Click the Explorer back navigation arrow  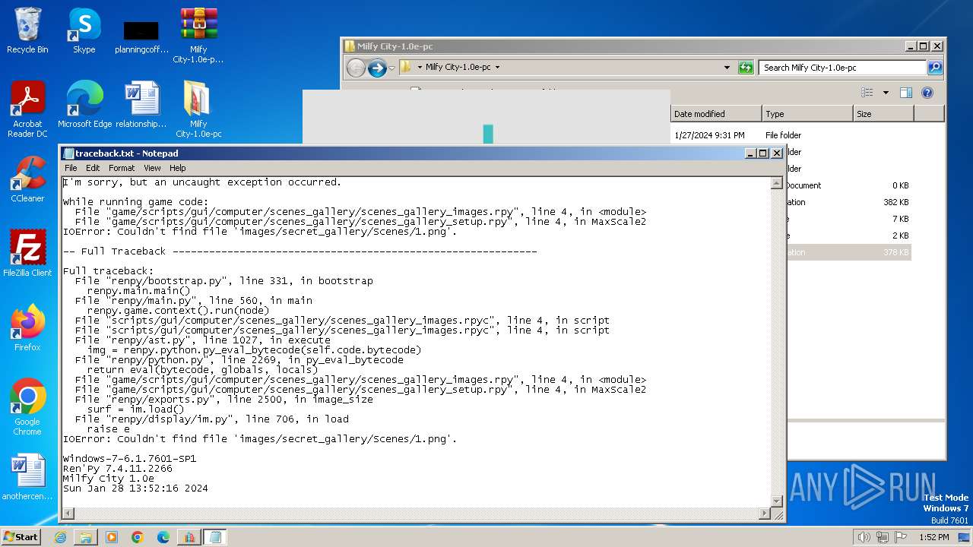pos(356,68)
